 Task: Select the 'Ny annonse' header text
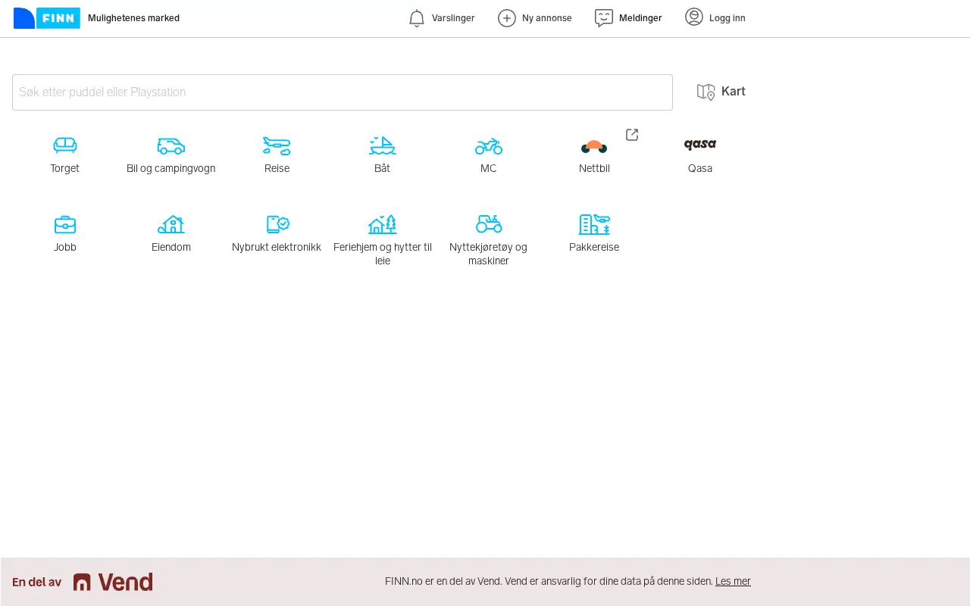point(547,18)
